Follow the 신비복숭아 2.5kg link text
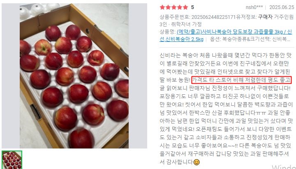This screenshot has width=296, height=169. [x=181, y=39]
